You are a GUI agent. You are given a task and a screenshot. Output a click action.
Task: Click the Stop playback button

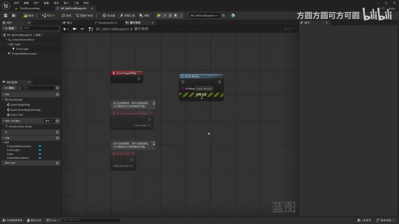point(170,15)
